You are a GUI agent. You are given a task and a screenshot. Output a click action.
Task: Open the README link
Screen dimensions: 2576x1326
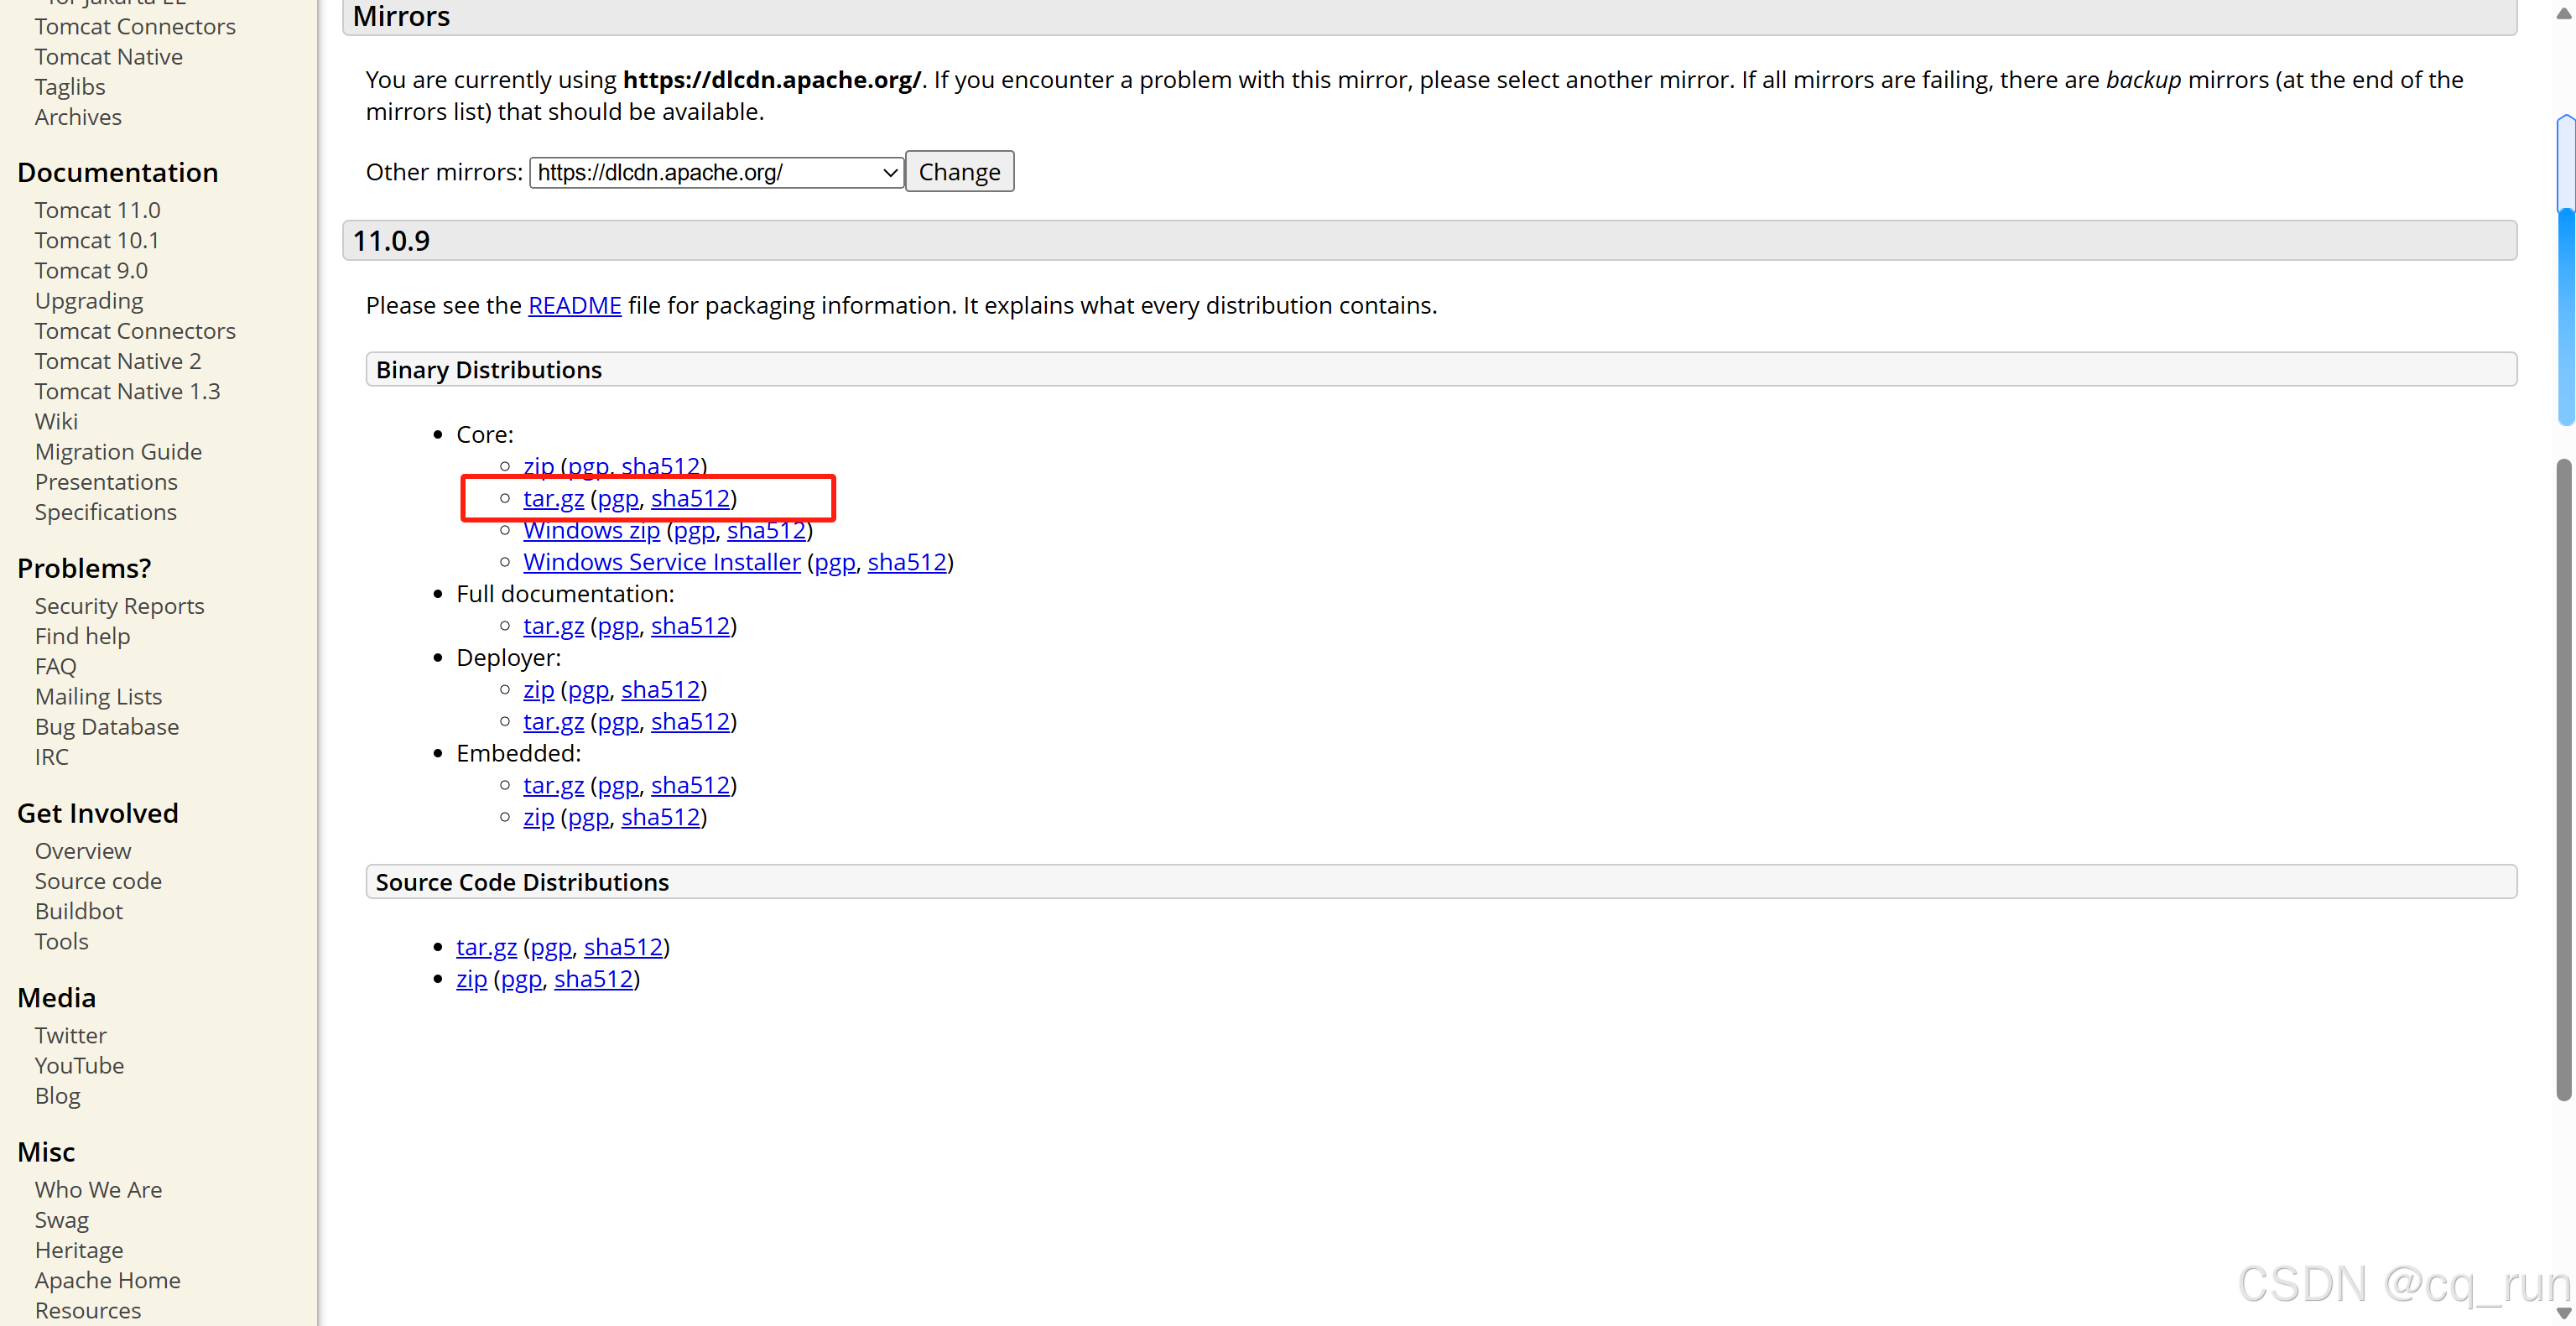point(574,305)
